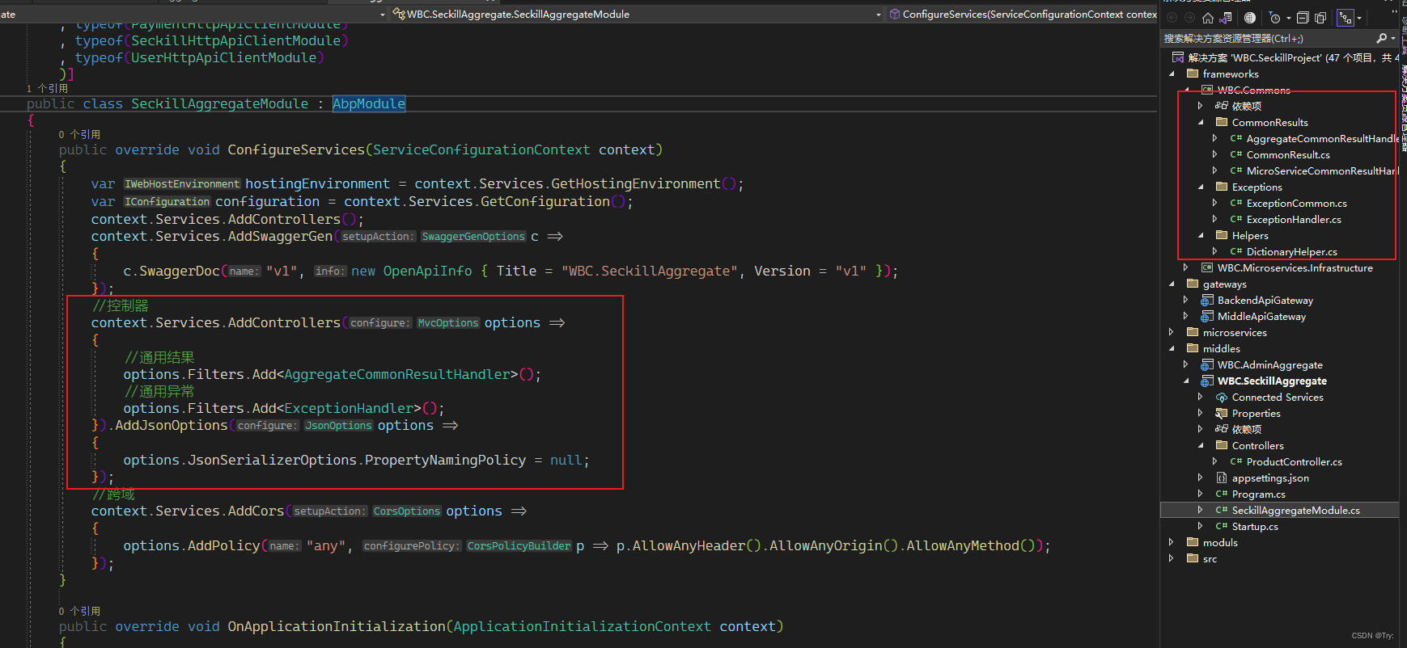The height and width of the screenshot is (648, 1407).
Task: Click the Sync with Active Document icon
Action: (1320, 18)
